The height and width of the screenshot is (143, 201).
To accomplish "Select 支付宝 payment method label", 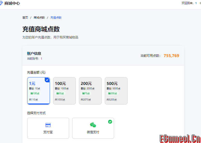I will coord(48,132).
